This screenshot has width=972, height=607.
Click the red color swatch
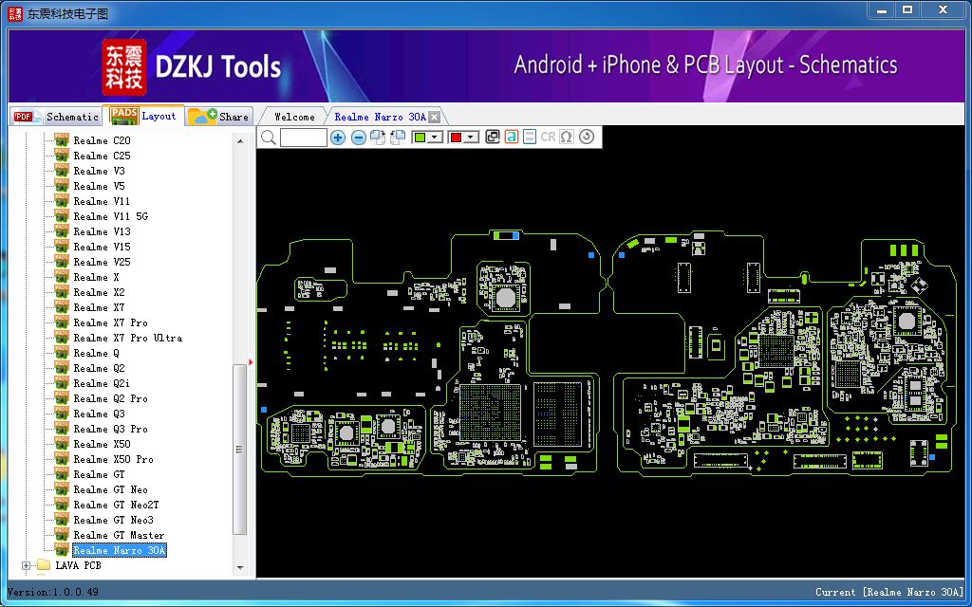pyautogui.click(x=457, y=138)
